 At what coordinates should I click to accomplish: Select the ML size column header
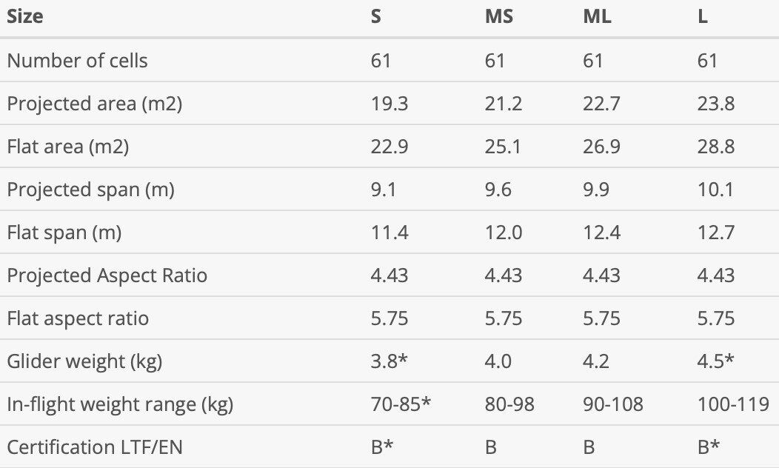point(597,16)
